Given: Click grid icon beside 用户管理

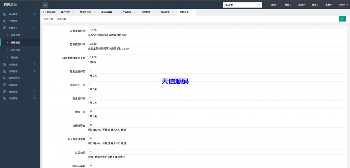Looking at the screenshot, I should (x=5, y=14).
